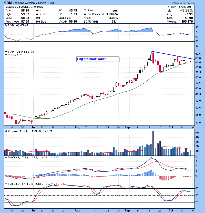
Task: Click the Options value 'yes'
Action: click(115, 11)
